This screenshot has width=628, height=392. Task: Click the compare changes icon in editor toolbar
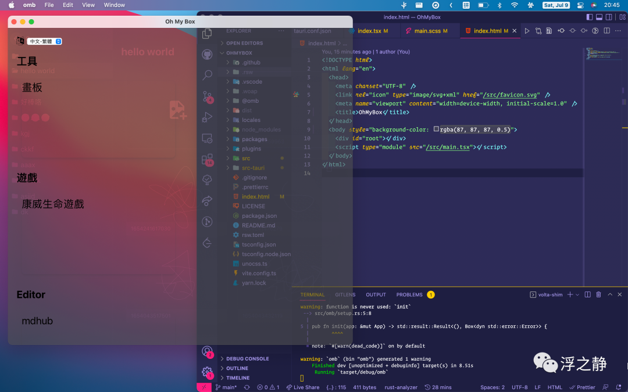[538, 31]
